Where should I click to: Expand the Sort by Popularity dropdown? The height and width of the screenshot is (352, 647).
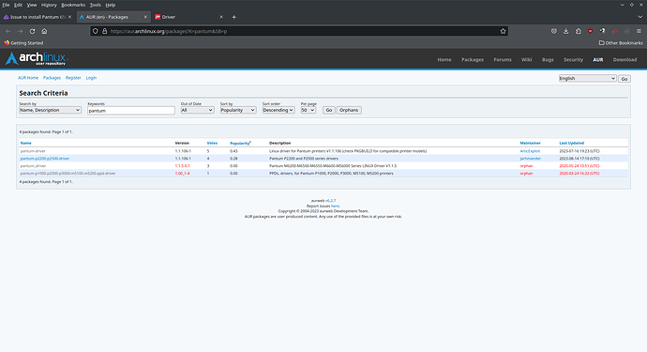pyautogui.click(x=238, y=111)
